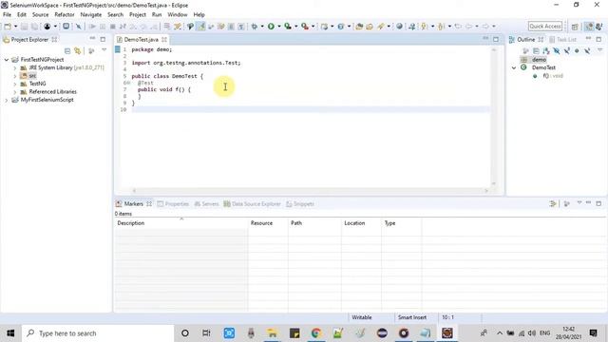Click the Open Task folder icon
Viewport: 608px width, 342px height.
[370, 27]
